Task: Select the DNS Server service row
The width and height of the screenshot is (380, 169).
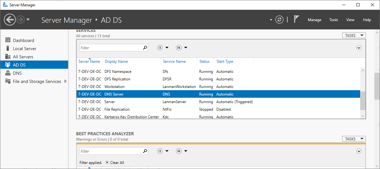Action: 218,94
